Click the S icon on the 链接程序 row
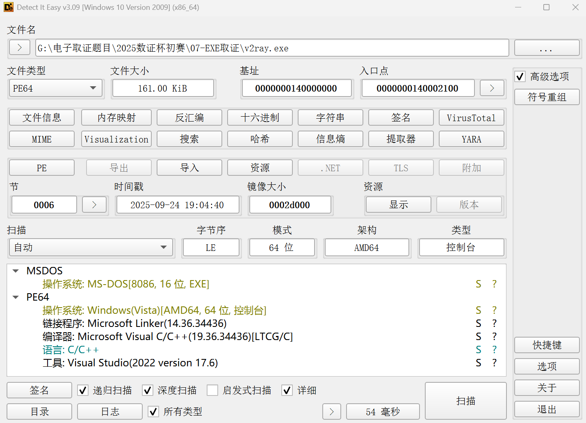Image resolution: width=586 pixels, height=423 pixels. (x=478, y=324)
